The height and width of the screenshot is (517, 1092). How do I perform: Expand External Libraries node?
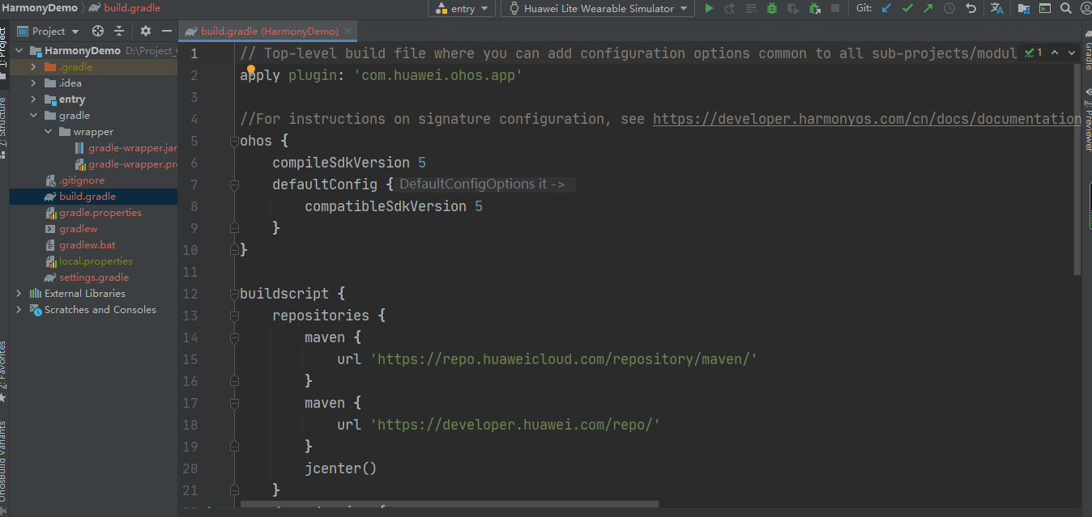19,294
